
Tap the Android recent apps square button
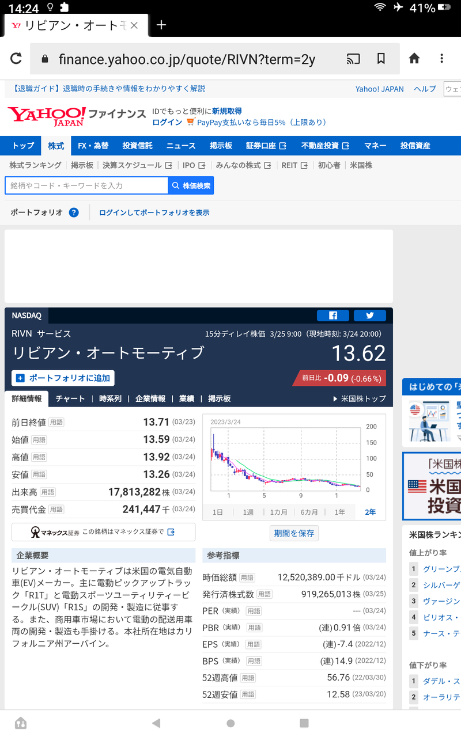[304, 723]
